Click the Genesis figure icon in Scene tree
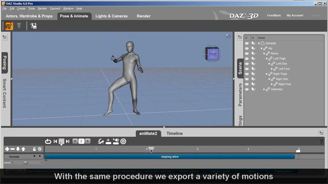328x184 pixels. tap(263, 43)
